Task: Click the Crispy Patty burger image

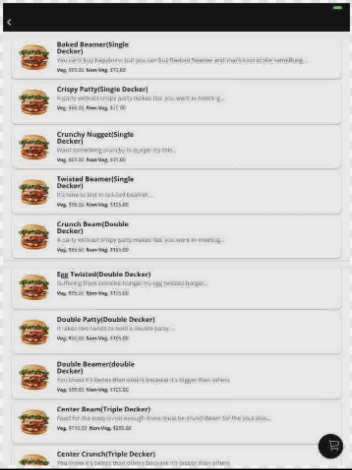Action: tap(34, 102)
